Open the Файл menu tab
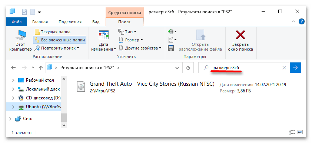Screen dimensions: 312x143 point(17,22)
